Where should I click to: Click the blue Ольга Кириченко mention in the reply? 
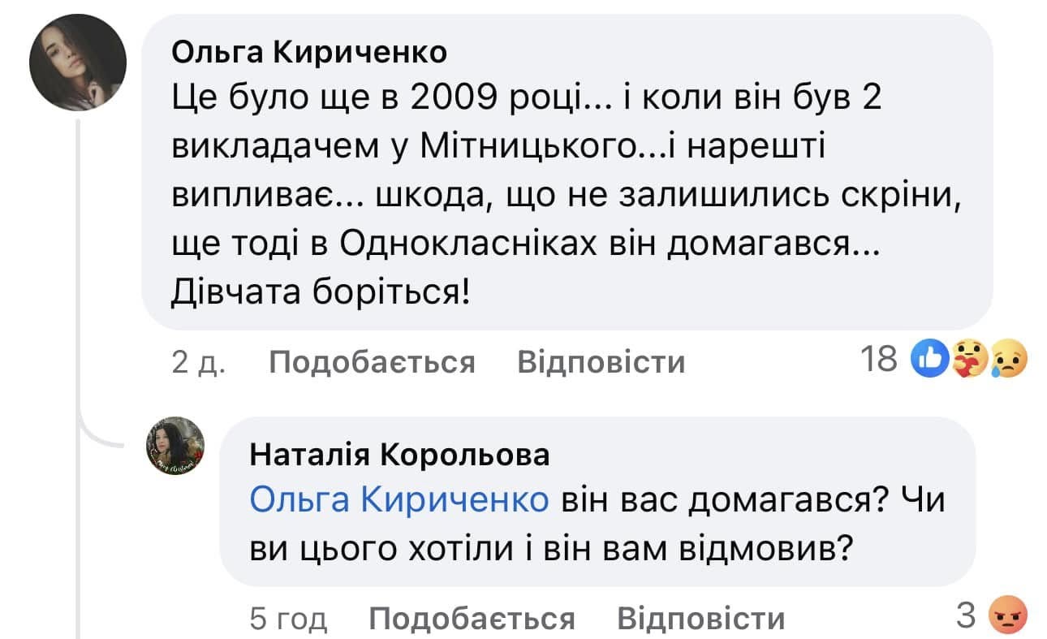pos(399,501)
